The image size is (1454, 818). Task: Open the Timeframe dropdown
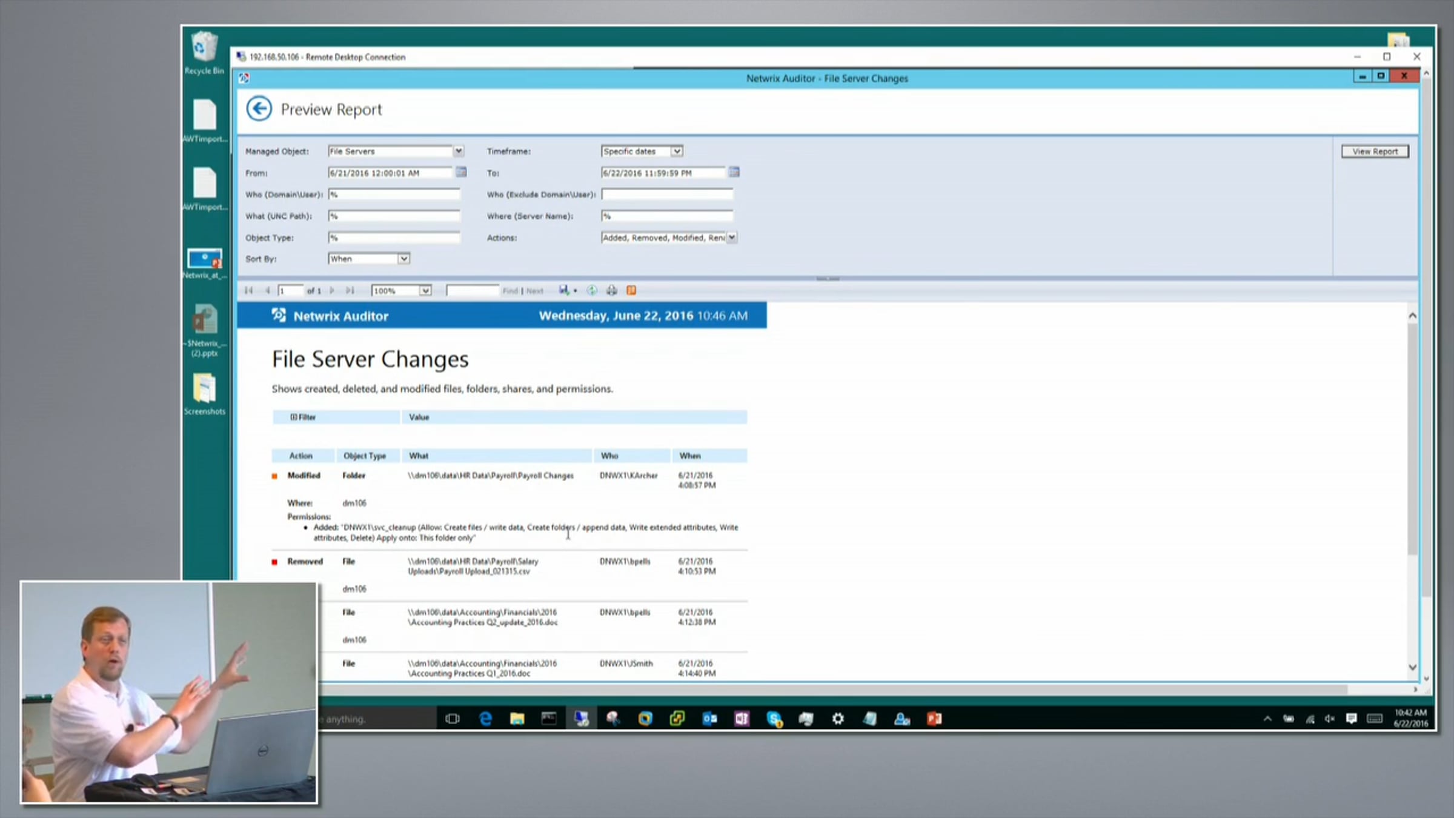tap(677, 151)
